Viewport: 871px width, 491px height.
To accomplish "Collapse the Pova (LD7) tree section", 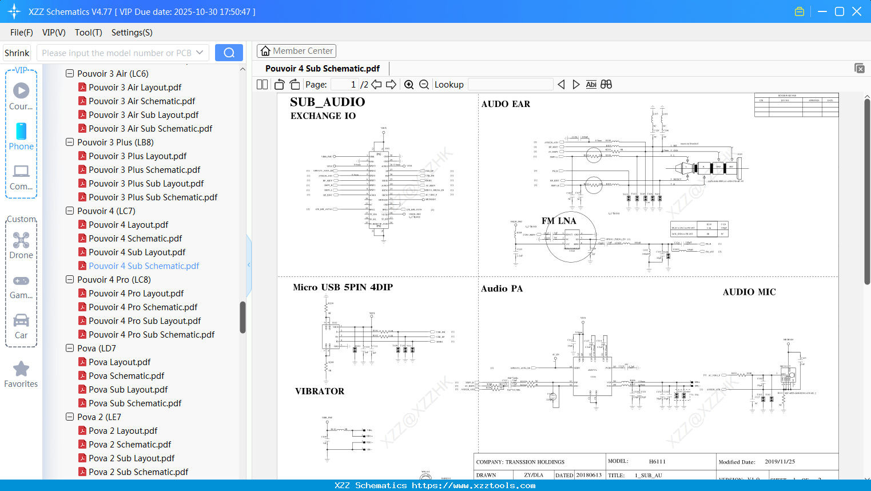I will tap(69, 348).
